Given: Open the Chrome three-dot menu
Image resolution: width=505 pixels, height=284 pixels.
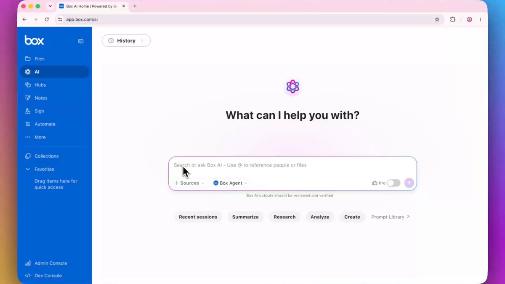Looking at the screenshot, I should (480, 19).
